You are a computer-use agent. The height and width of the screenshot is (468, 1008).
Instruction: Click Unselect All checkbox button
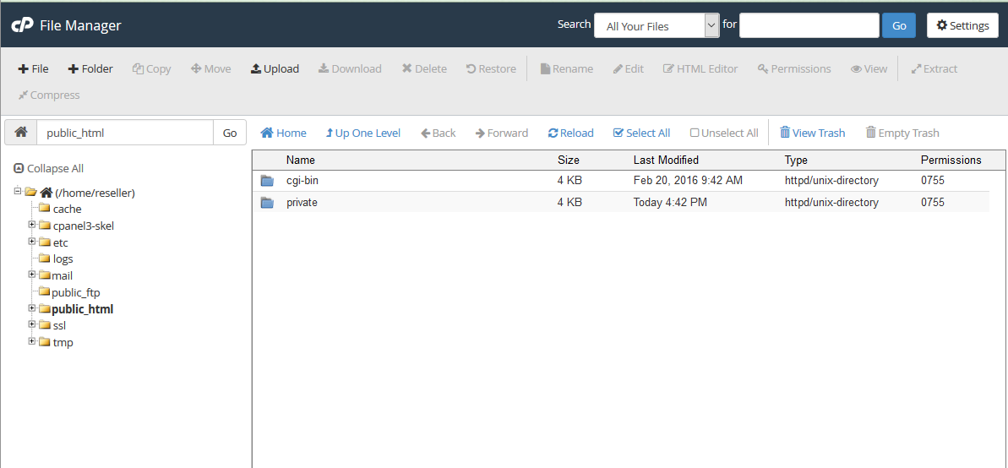pos(724,133)
